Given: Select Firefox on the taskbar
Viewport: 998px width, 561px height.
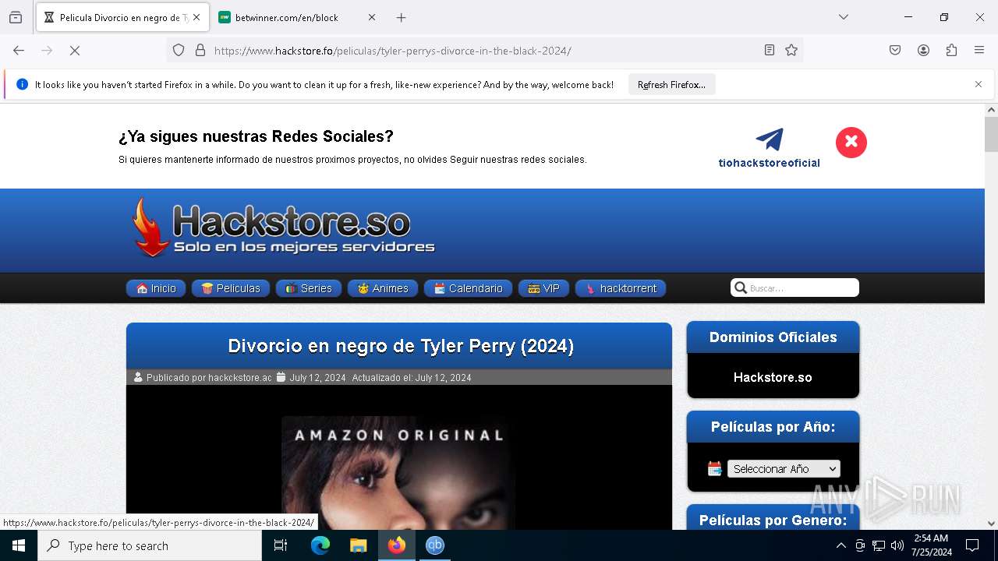Looking at the screenshot, I should (397, 545).
